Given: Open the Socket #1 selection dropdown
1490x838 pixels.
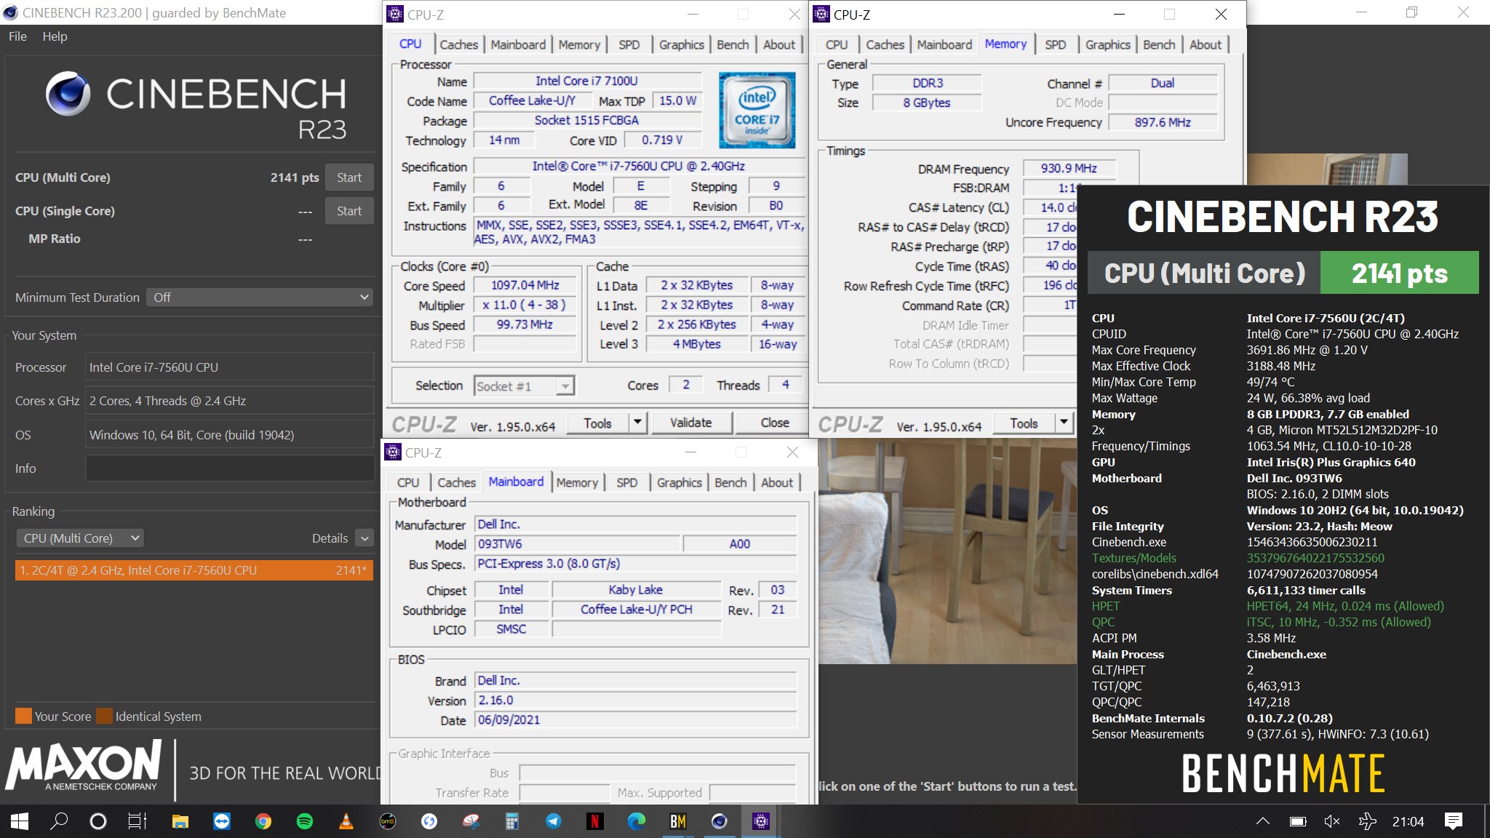Looking at the screenshot, I should (525, 386).
